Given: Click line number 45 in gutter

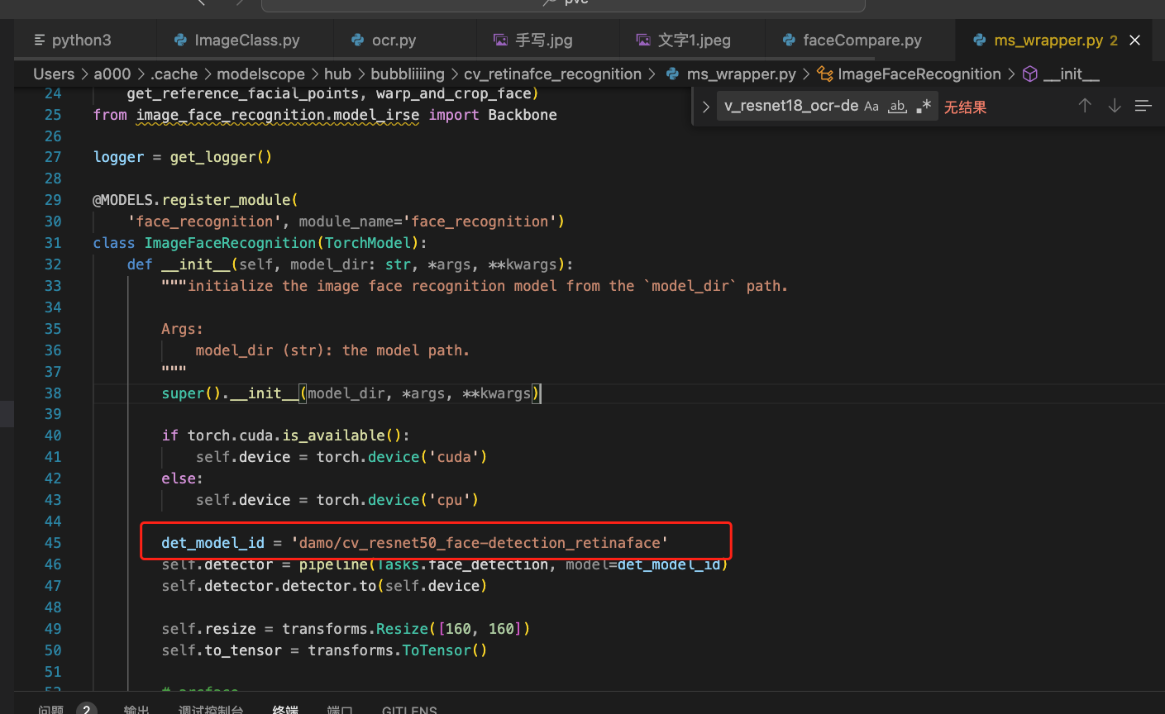Looking at the screenshot, I should (53, 543).
